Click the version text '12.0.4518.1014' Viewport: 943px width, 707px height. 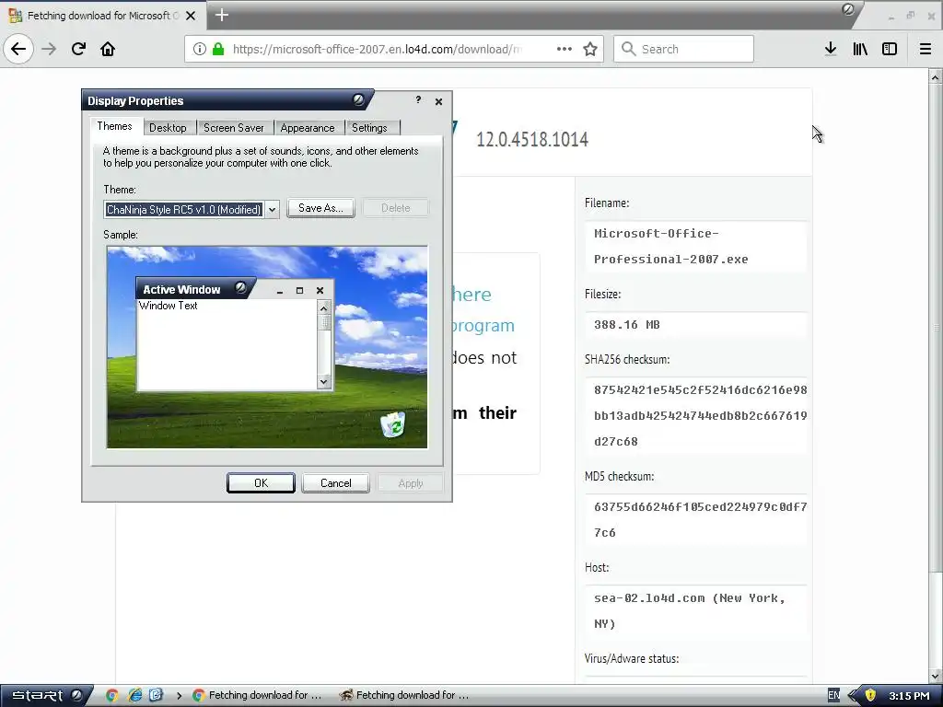tap(532, 140)
